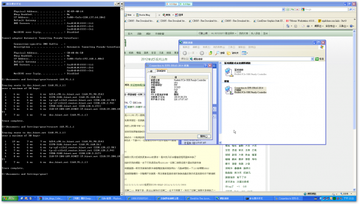
Task: Open Views button in Explorer toolbar
Action: [244, 53]
